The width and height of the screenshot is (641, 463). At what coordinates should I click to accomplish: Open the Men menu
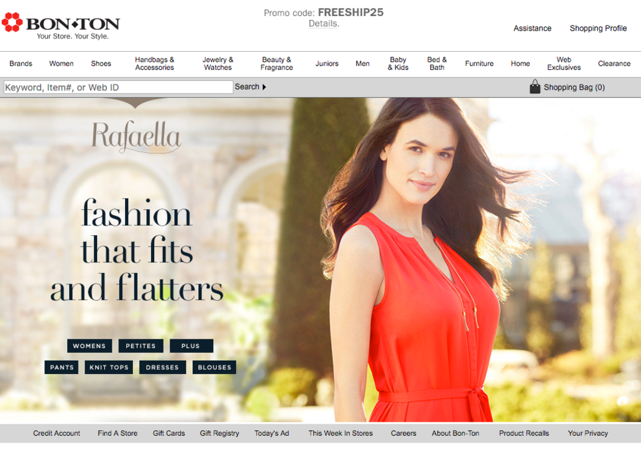pos(362,63)
